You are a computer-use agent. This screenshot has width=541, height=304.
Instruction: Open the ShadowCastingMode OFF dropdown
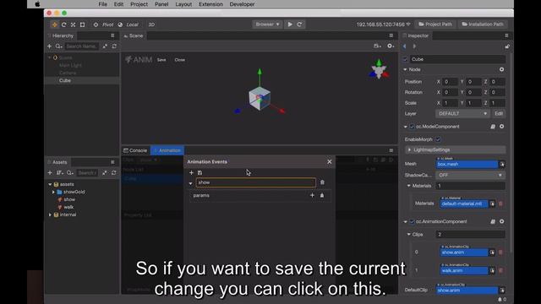[470, 175]
